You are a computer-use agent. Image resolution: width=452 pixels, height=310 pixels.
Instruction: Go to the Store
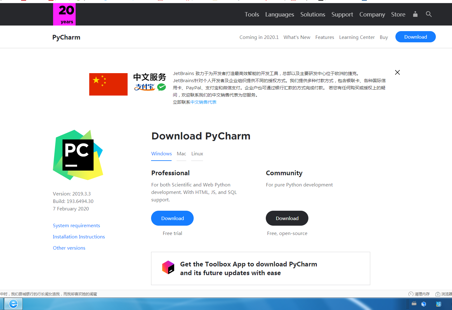(398, 14)
